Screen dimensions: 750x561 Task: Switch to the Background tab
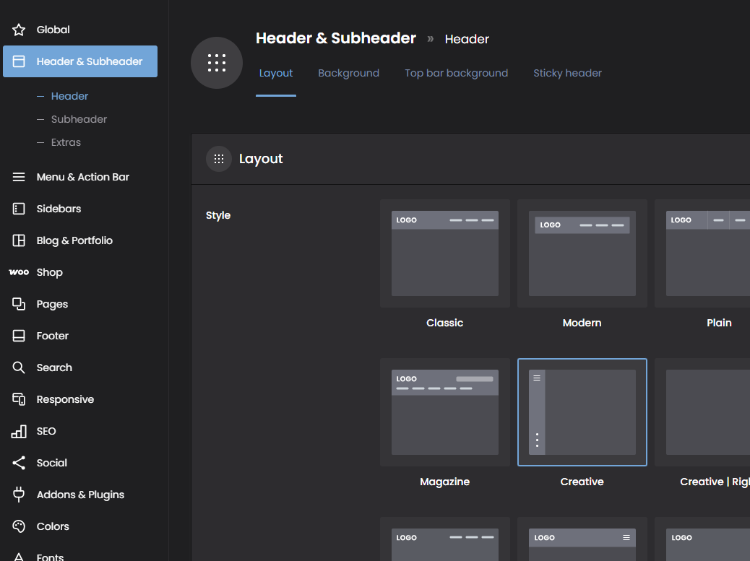pyautogui.click(x=348, y=73)
